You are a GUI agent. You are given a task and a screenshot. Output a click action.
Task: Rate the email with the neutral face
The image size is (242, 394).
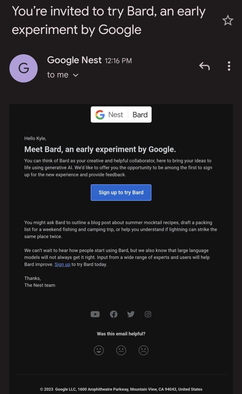pos(121,350)
